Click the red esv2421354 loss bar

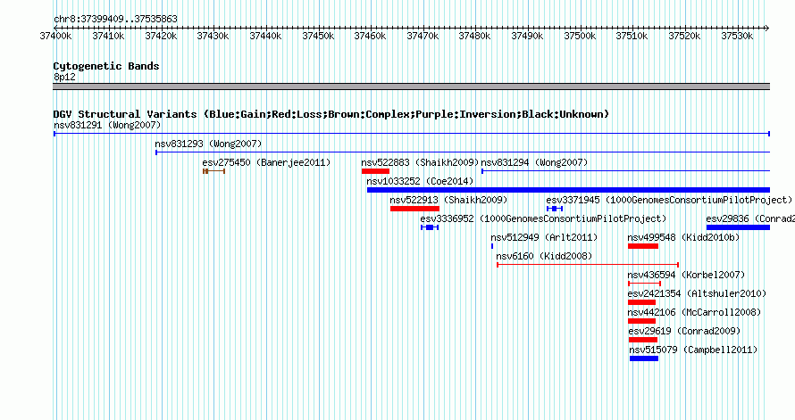pyautogui.click(x=642, y=302)
